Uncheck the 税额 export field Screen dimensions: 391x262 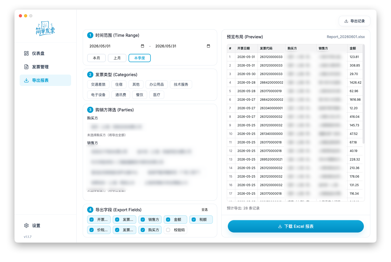pyautogui.click(x=201, y=220)
